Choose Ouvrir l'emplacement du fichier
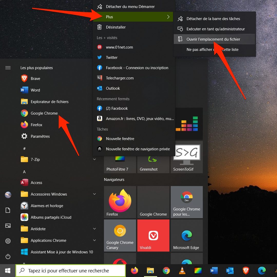277x277 pixels. pos(214,39)
